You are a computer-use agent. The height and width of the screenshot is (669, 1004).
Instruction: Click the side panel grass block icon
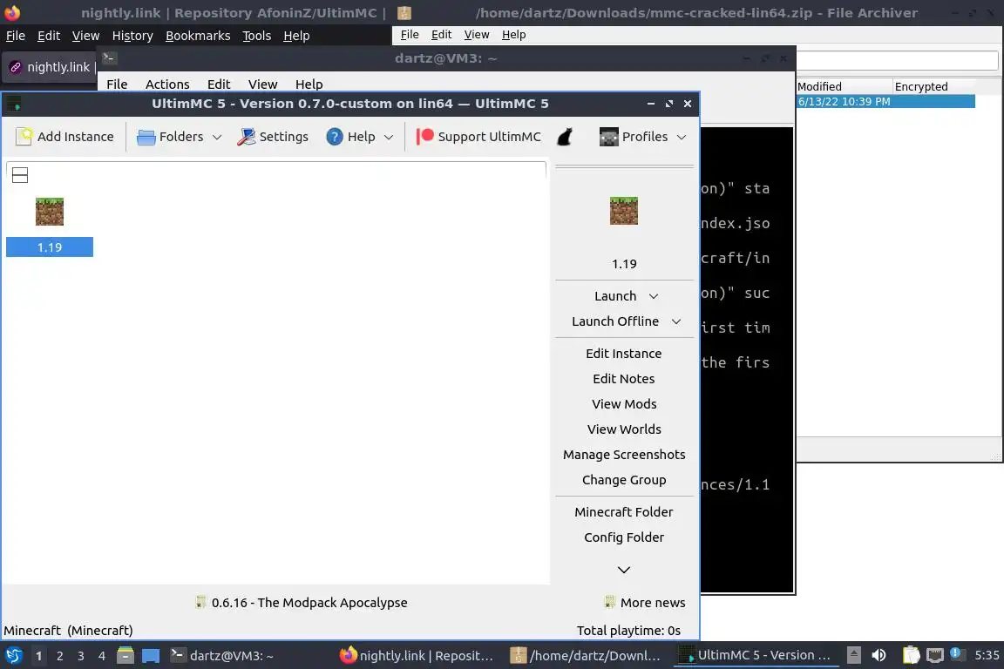[x=624, y=211]
